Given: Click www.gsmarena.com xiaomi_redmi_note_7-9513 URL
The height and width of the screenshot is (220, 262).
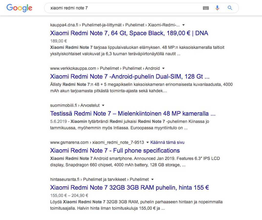Looking at the screenshot, I should pyautogui.click(x=97, y=142).
